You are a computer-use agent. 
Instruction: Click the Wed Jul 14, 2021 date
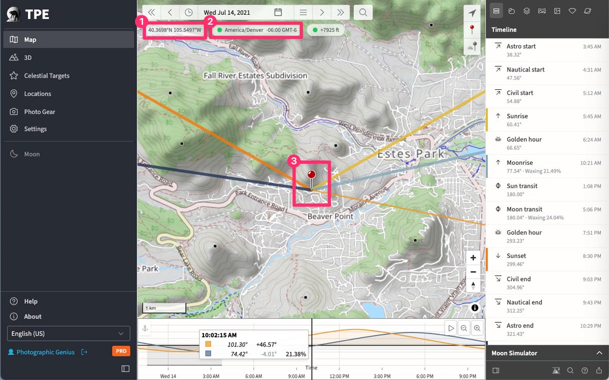[227, 12]
